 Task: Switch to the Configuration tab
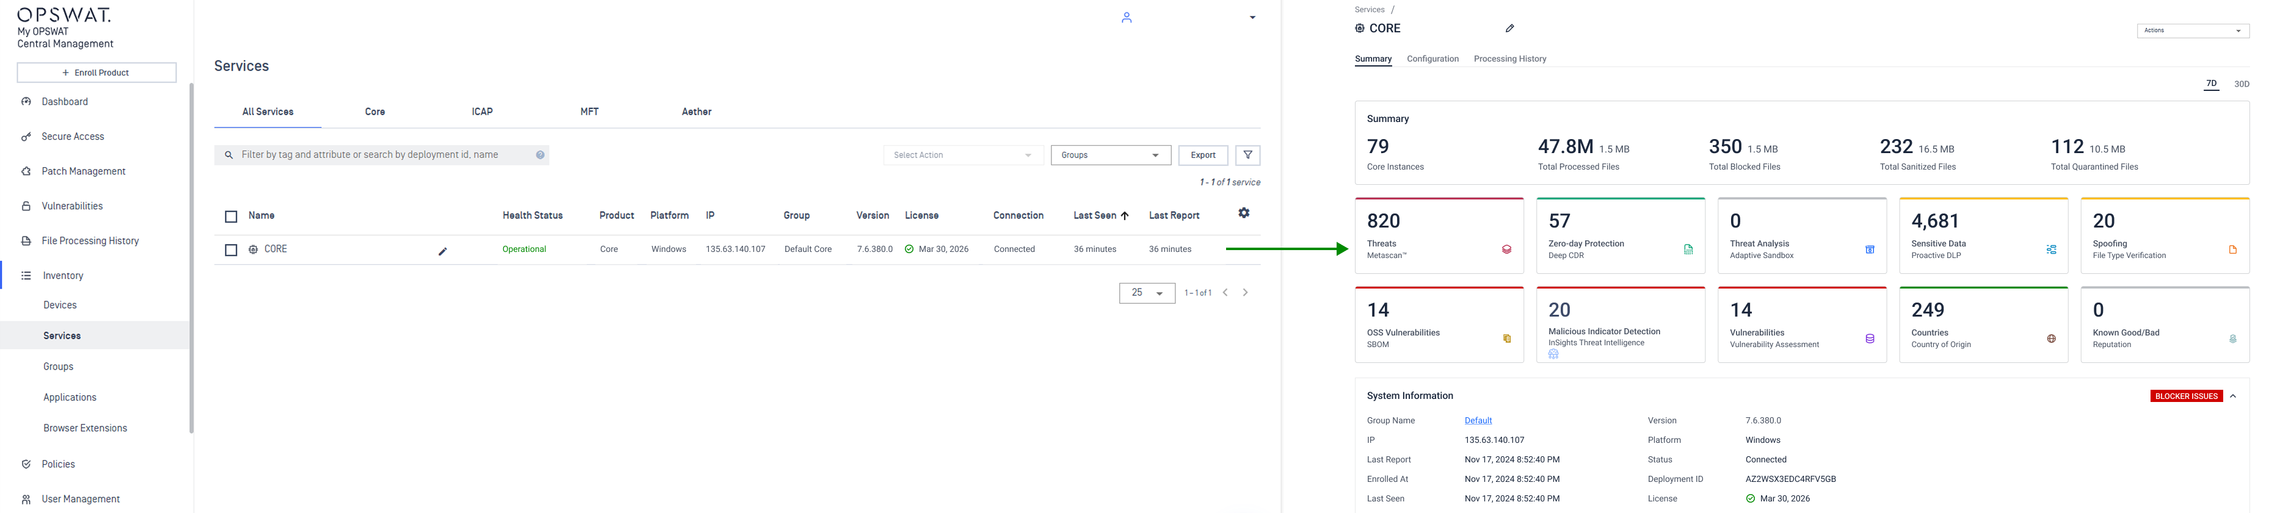coord(1432,59)
